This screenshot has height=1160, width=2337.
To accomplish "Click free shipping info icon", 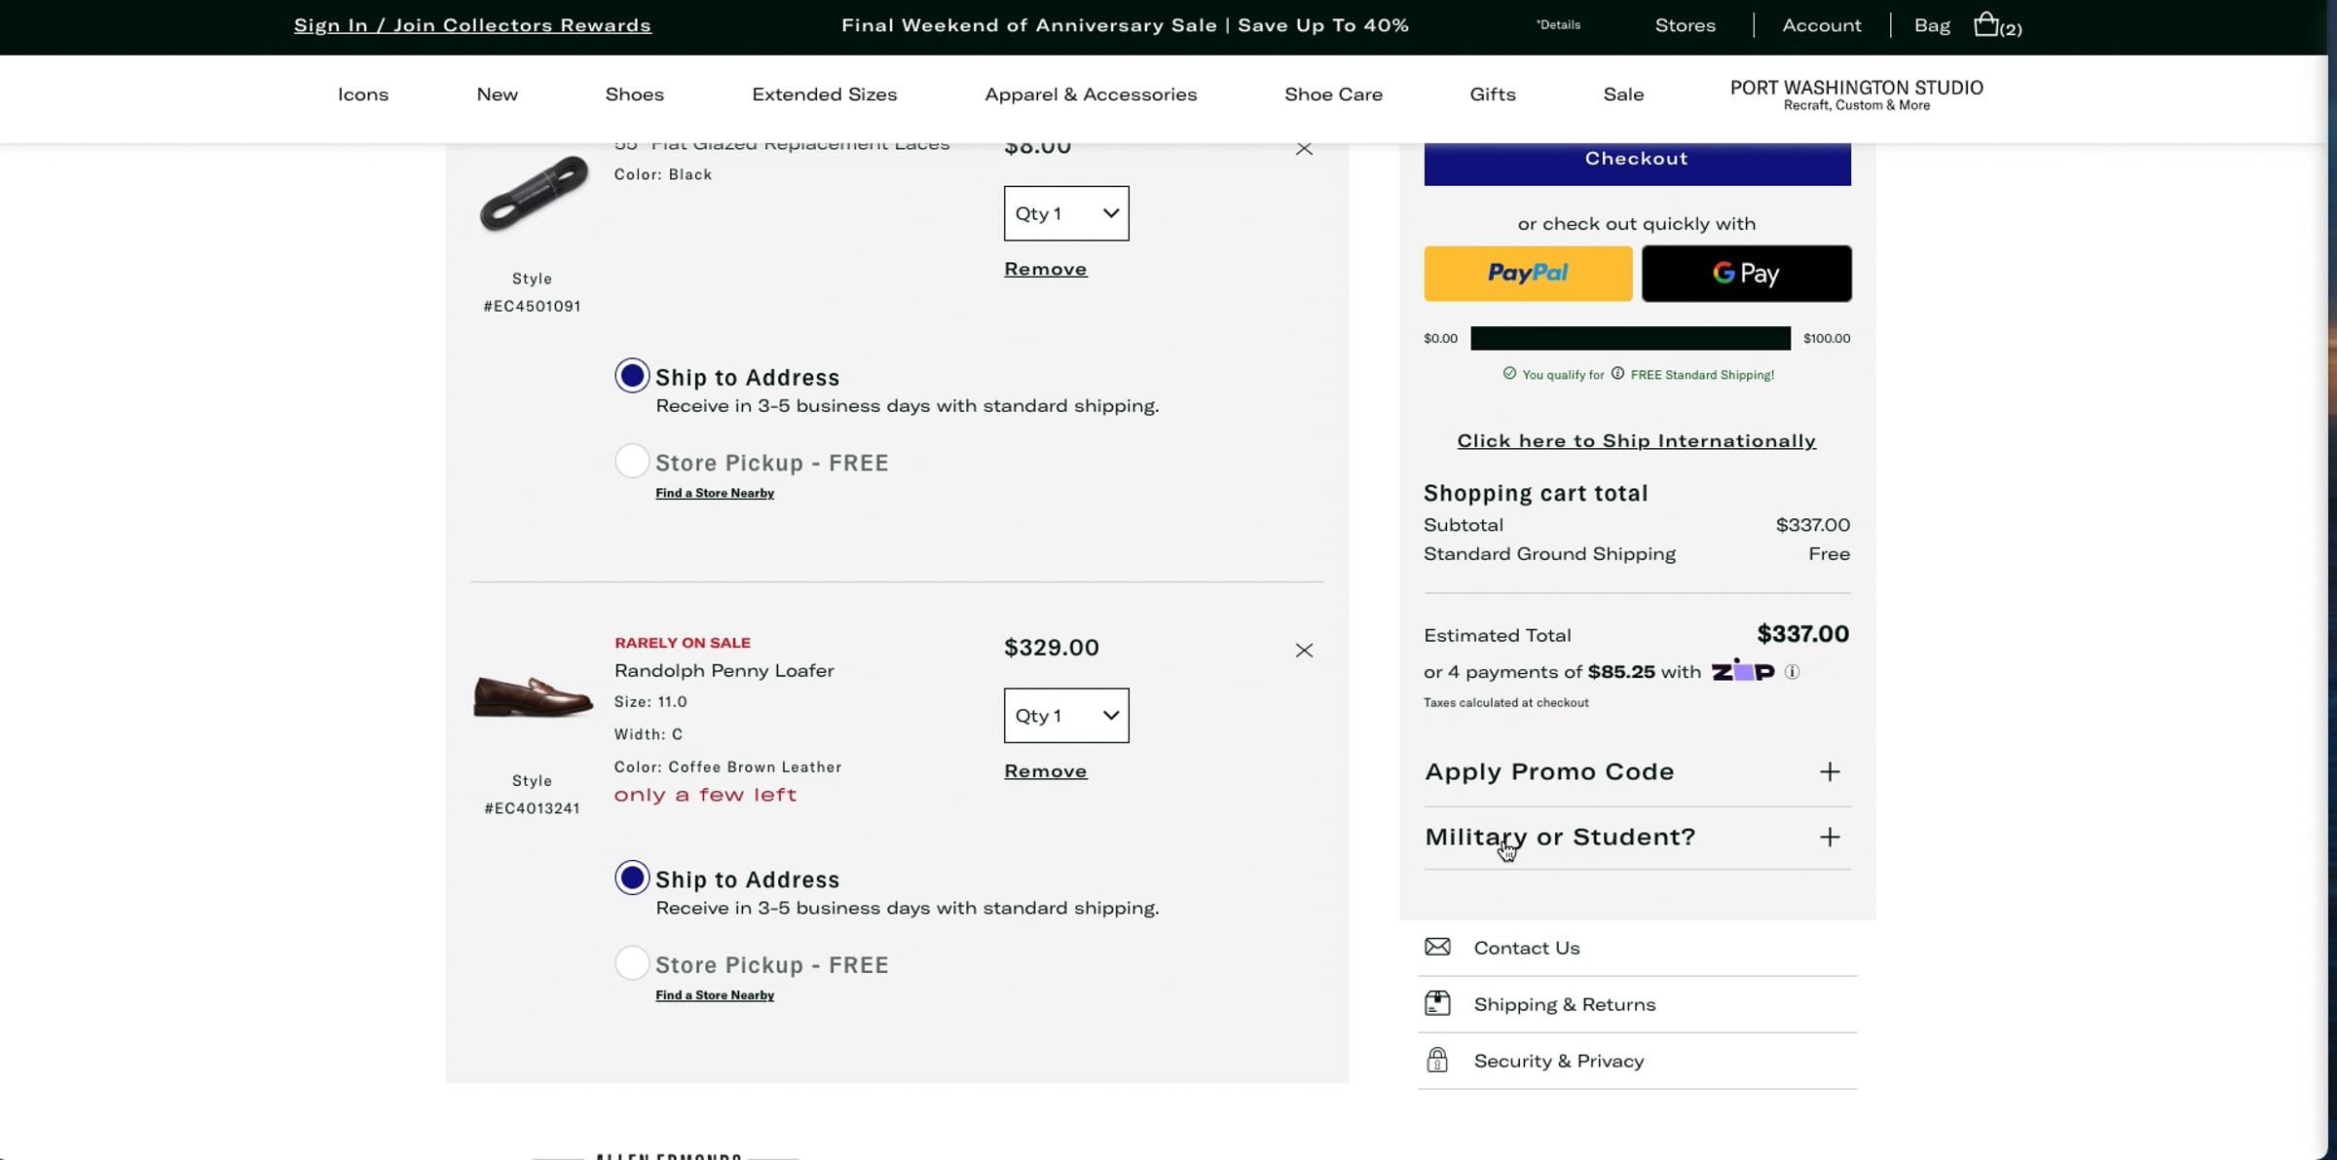I will click(x=1617, y=374).
